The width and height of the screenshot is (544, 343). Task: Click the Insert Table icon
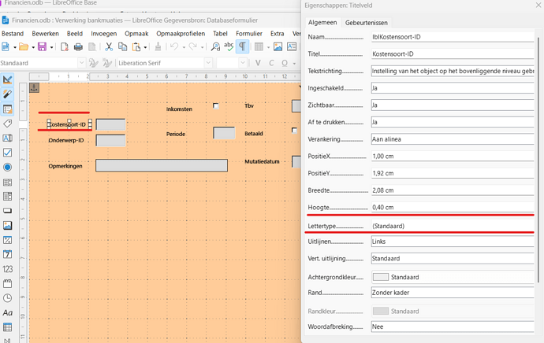pyautogui.click(x=259, y=46)
